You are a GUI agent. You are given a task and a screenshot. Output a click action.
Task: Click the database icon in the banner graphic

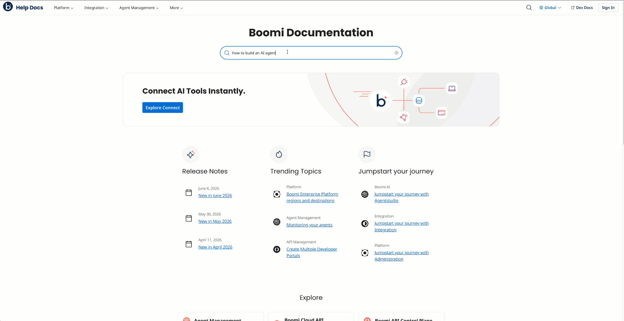tap(419, 101)
